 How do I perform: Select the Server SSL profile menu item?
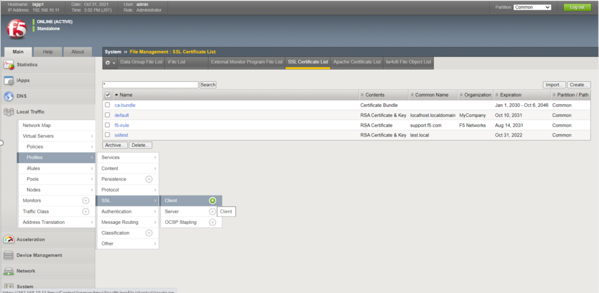pyautogui.click(x=172, y=211)
